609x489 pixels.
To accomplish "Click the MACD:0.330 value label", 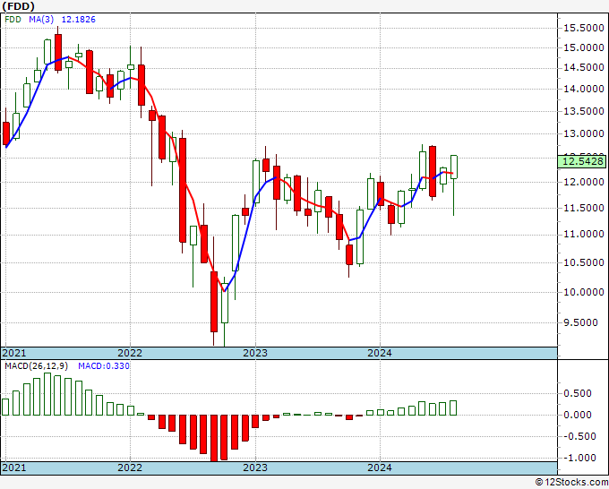I will (x=104, y=366).
